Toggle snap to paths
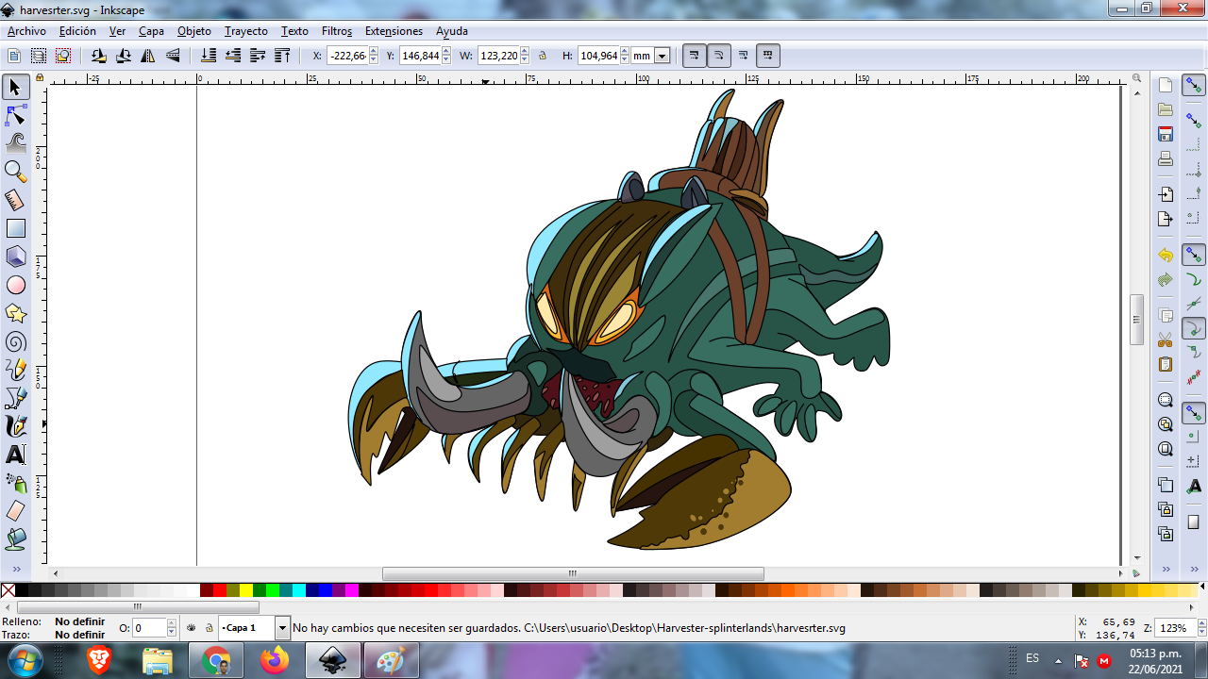The width and height of the screenshot is (1208, 679). 1194,280
